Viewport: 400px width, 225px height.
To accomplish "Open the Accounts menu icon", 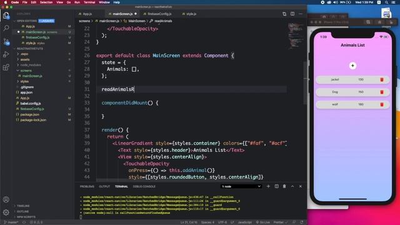I will (x=6, y=199).
